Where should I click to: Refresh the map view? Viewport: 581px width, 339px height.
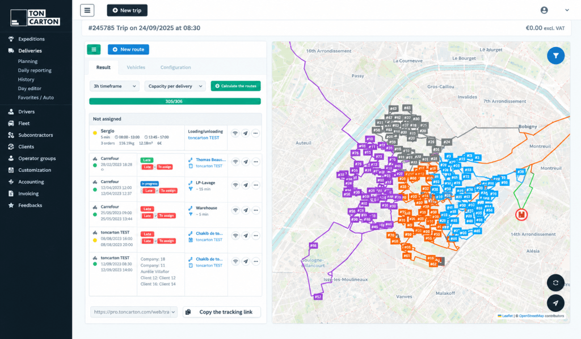[555, 283]
